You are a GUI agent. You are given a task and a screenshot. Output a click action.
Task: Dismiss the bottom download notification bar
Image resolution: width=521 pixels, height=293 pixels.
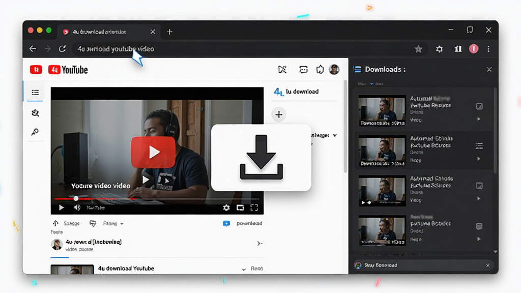(x=488, y=265)
